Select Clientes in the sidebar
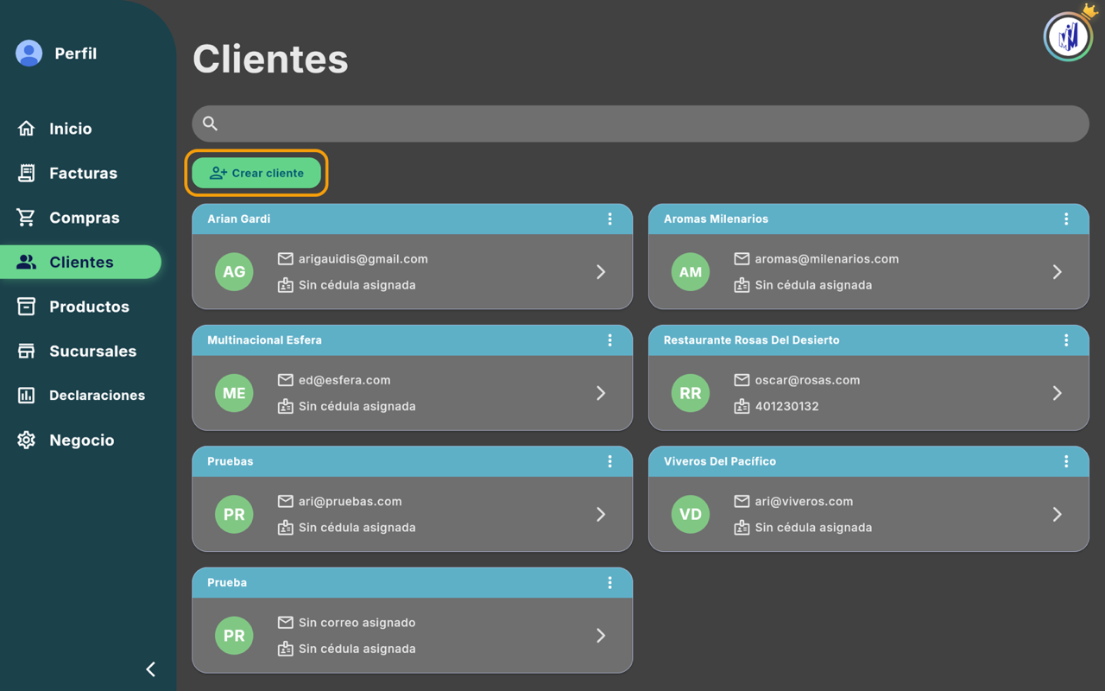 coord(80,262)
